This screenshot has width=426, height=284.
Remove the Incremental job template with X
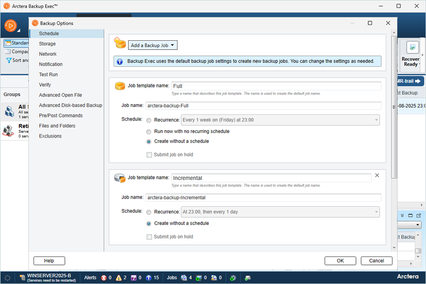point(377,175)
